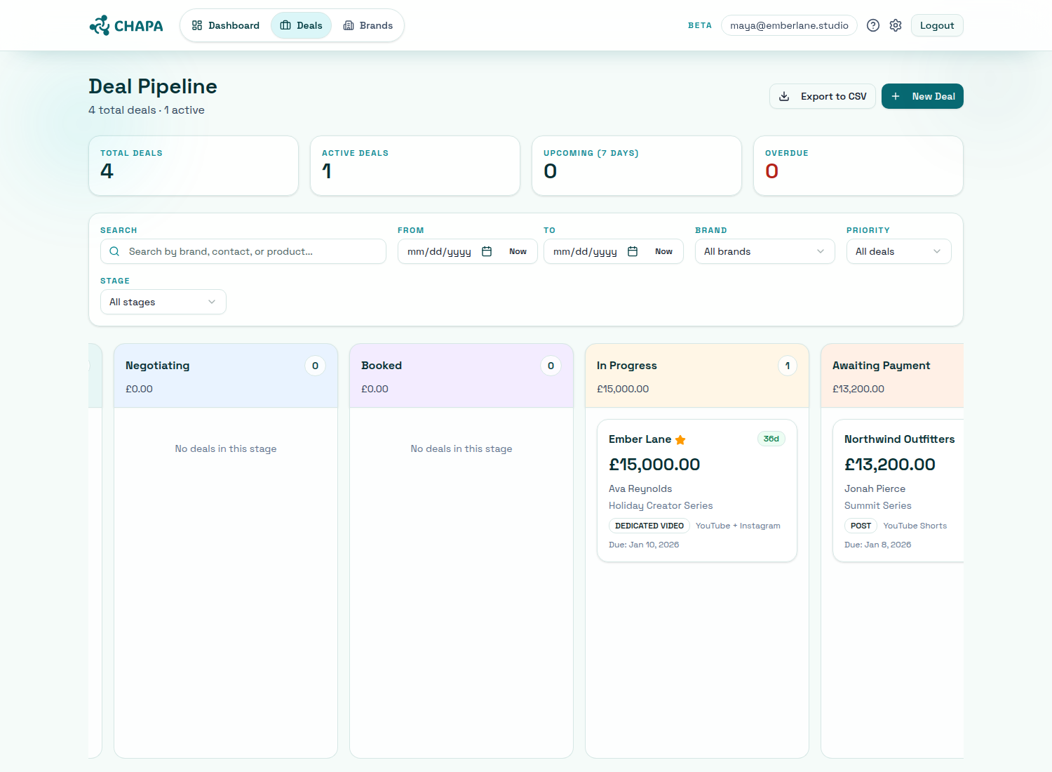1052x772 pixels.
Task: Open the settings gear icon
Action: [x=896, y=25]
